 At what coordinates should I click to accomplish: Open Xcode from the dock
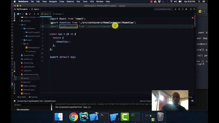pyautogui.click(x=94, y=117)
